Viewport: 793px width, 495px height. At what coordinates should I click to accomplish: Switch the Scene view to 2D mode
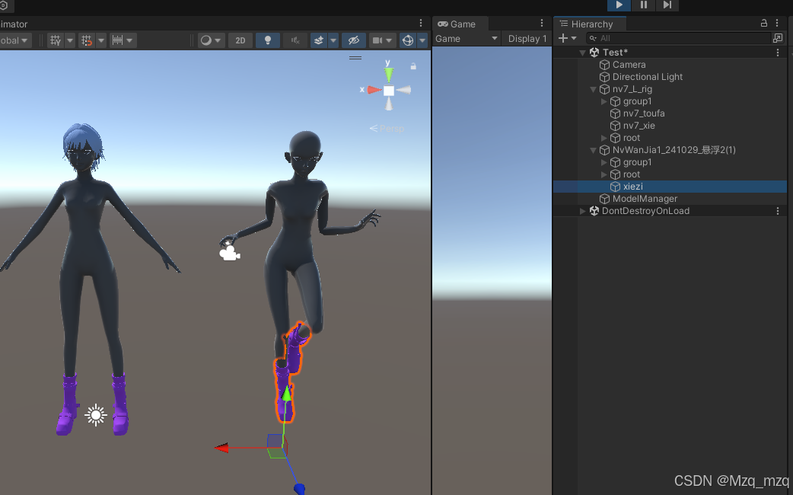pyautogui.click(x=240, y=40)
